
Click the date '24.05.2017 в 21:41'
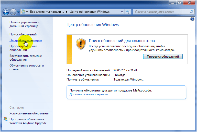click(125, 70)
